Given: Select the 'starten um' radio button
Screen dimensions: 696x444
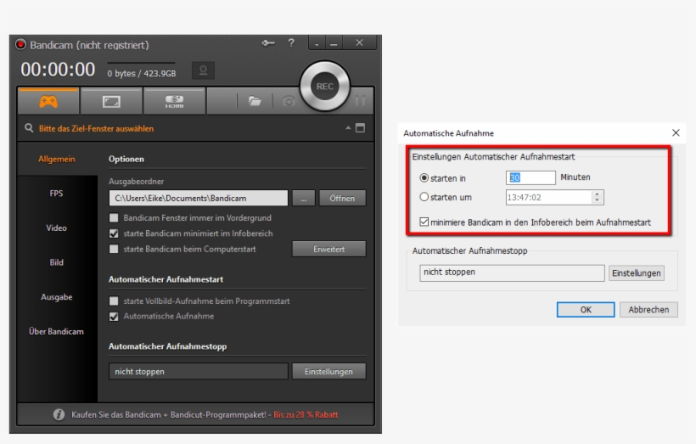Looking at the screenshot, I should (424, 198).
